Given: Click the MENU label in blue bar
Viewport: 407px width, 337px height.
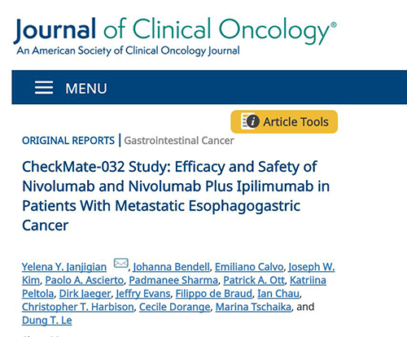Looking at the screenshot, I should point(86,89).
